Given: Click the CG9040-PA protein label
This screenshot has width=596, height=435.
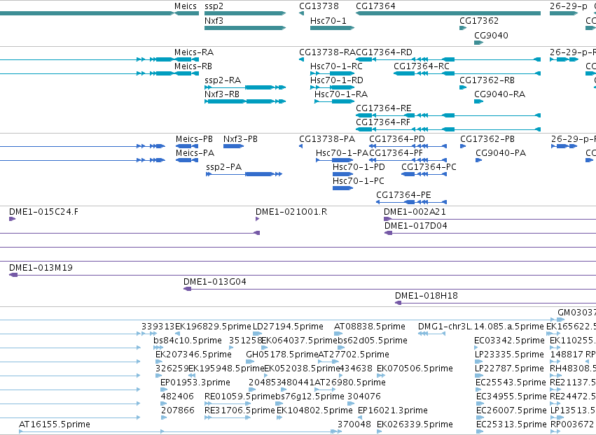Looking at the screenshot, I should [501, 153].
